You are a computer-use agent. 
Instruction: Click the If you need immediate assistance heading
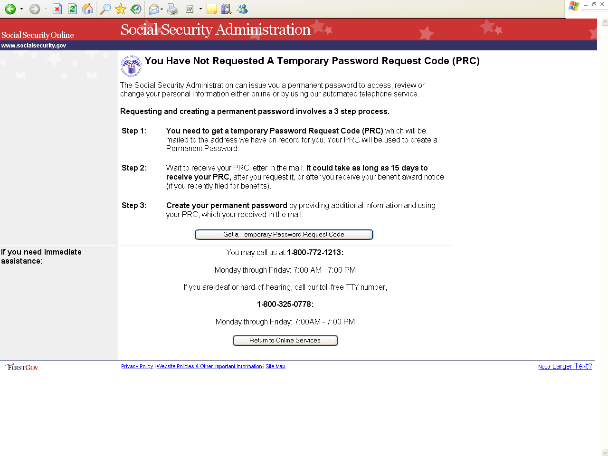[x=41, y=256]
